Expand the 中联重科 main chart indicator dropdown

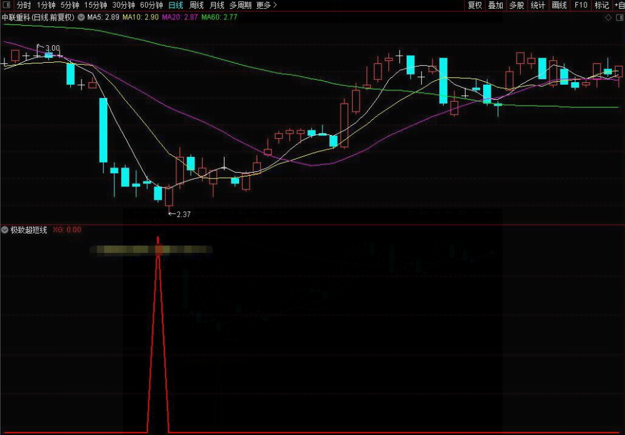(x=81, y=17)
